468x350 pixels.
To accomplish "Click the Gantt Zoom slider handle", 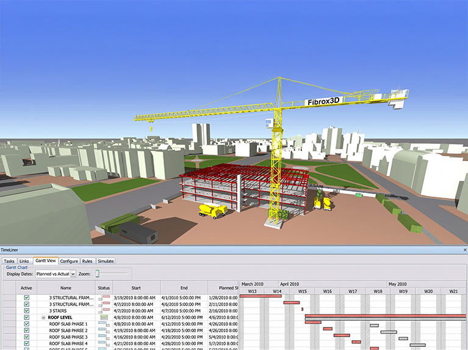I will coord(97,273).
